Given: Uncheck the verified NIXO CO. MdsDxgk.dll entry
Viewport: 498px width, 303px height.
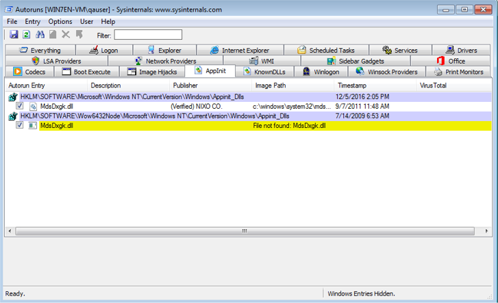Looking at the screenshot, I should click(x=20, y=106).
